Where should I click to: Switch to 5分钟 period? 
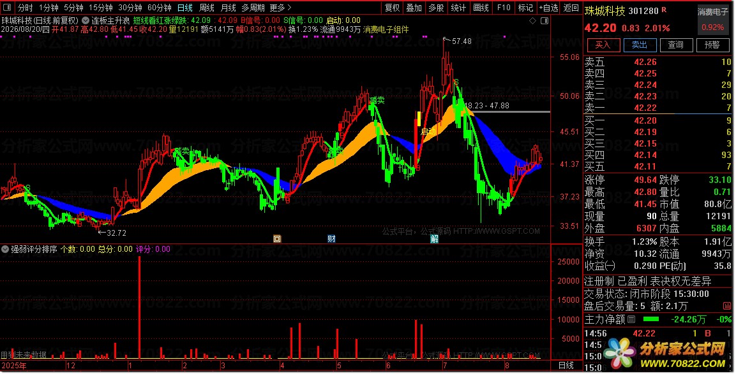coord(73,8)
